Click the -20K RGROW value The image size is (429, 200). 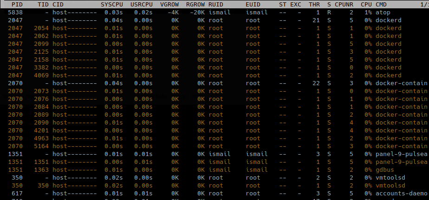[x=197, y=12]
